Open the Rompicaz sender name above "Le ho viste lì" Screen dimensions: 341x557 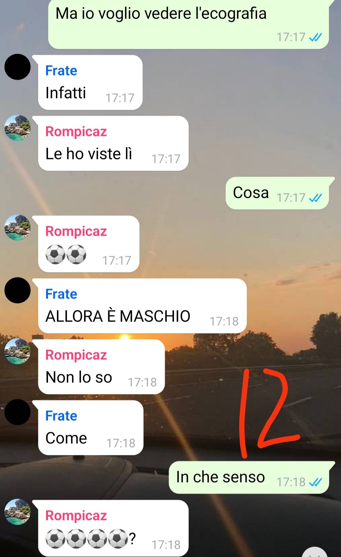(x=76, y=132)
